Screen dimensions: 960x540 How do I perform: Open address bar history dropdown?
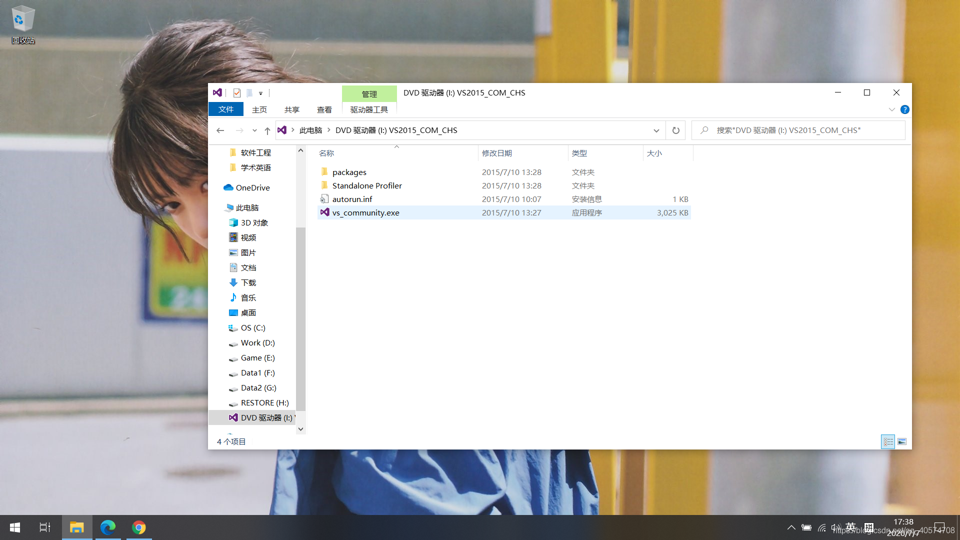click(656, 130)
